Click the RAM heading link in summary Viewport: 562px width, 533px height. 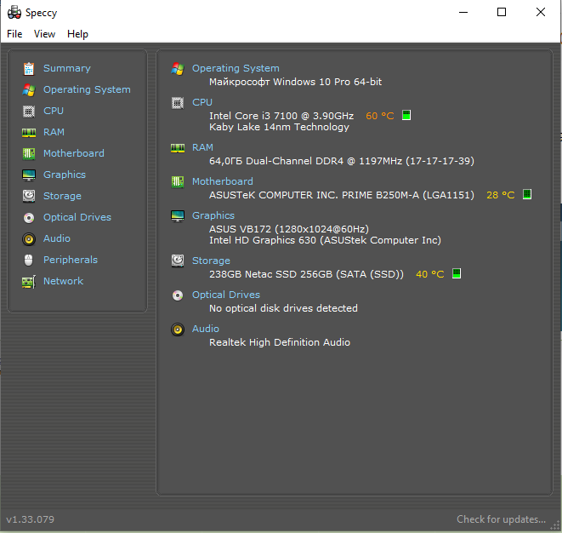[202, 147]
